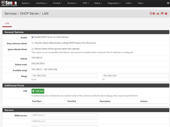The image size is (170, 127).
Task: Click the failover compatibility note text
Action: click(x=82, y=53)
